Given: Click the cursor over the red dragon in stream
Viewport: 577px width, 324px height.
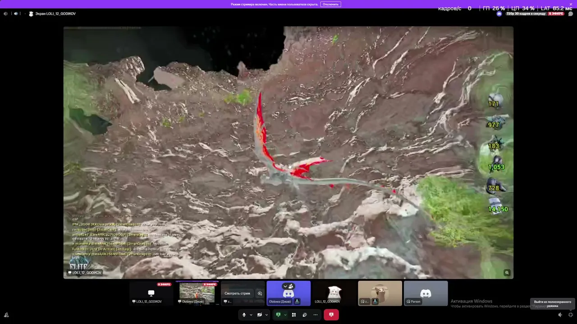Looking at the screenshot, I should 290,167.
